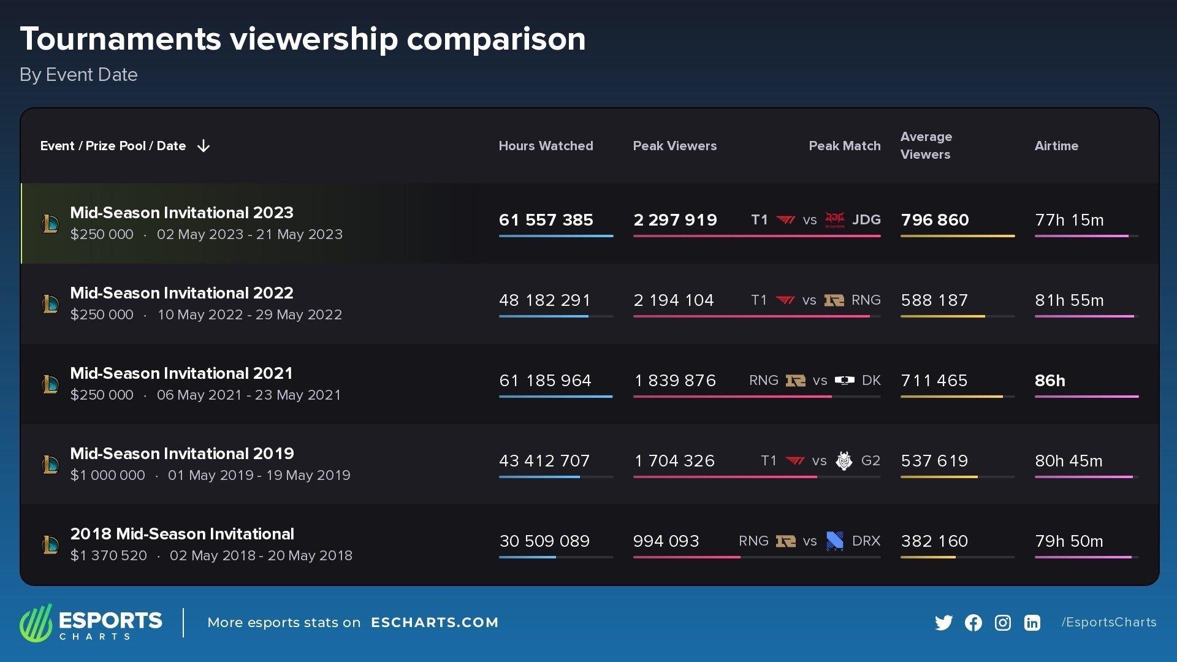
Task: Click peak viewers value 1 704 326
Action: (674, 461)
